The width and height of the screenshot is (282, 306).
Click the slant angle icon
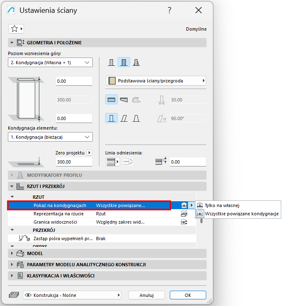click(x=162, y=118)
